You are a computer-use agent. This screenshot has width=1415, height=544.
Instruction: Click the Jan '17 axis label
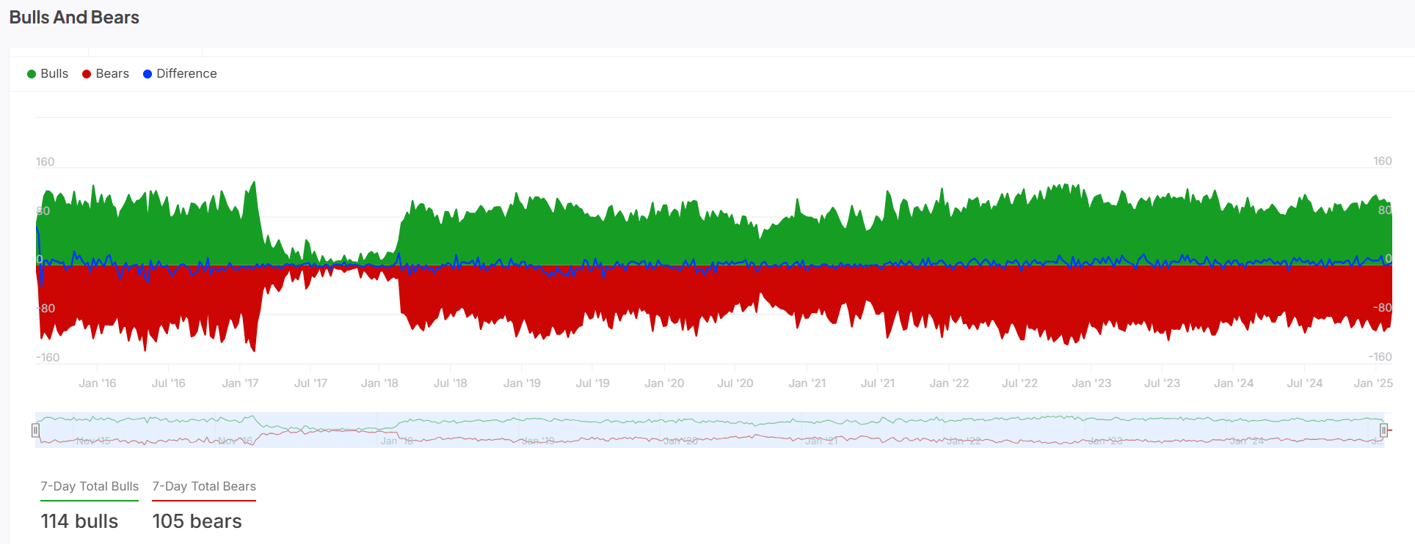(x=240, y=383)
